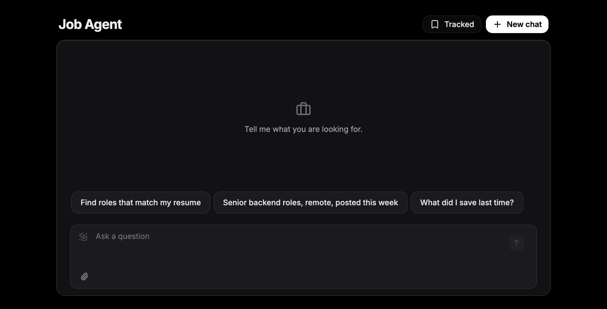Pick "What did I save last time?" suggestion

coord(467,203)
